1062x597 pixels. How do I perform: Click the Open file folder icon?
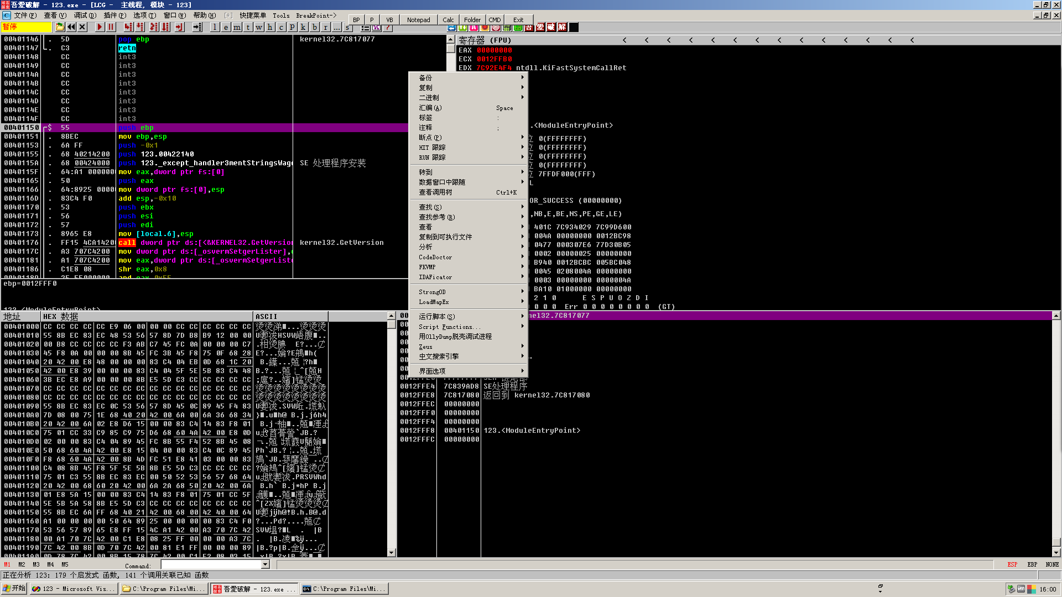(x=60, y=27)
